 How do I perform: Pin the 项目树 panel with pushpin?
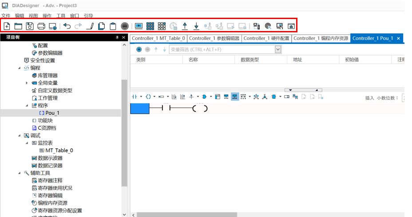tap(117, 38)
